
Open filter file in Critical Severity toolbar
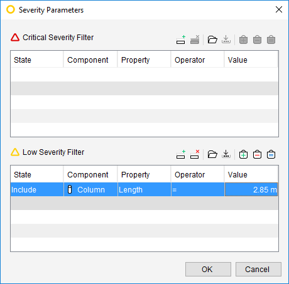[212, 39]
